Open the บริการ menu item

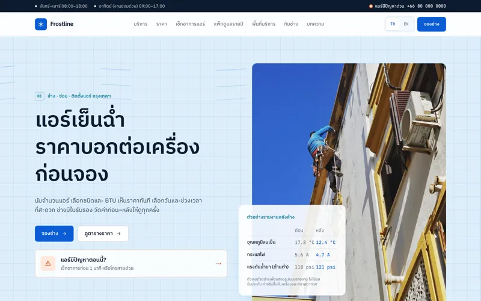tap(141, 24)
